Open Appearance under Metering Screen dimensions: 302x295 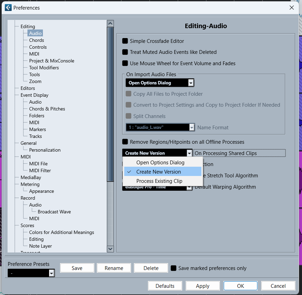[x=42, y=191]
